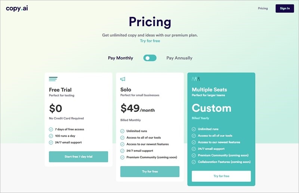The width and height of the screenshot is (299, 193).
Task: Click checkmark icon beside Solo Unlimited runs
Action: point(122,131)
